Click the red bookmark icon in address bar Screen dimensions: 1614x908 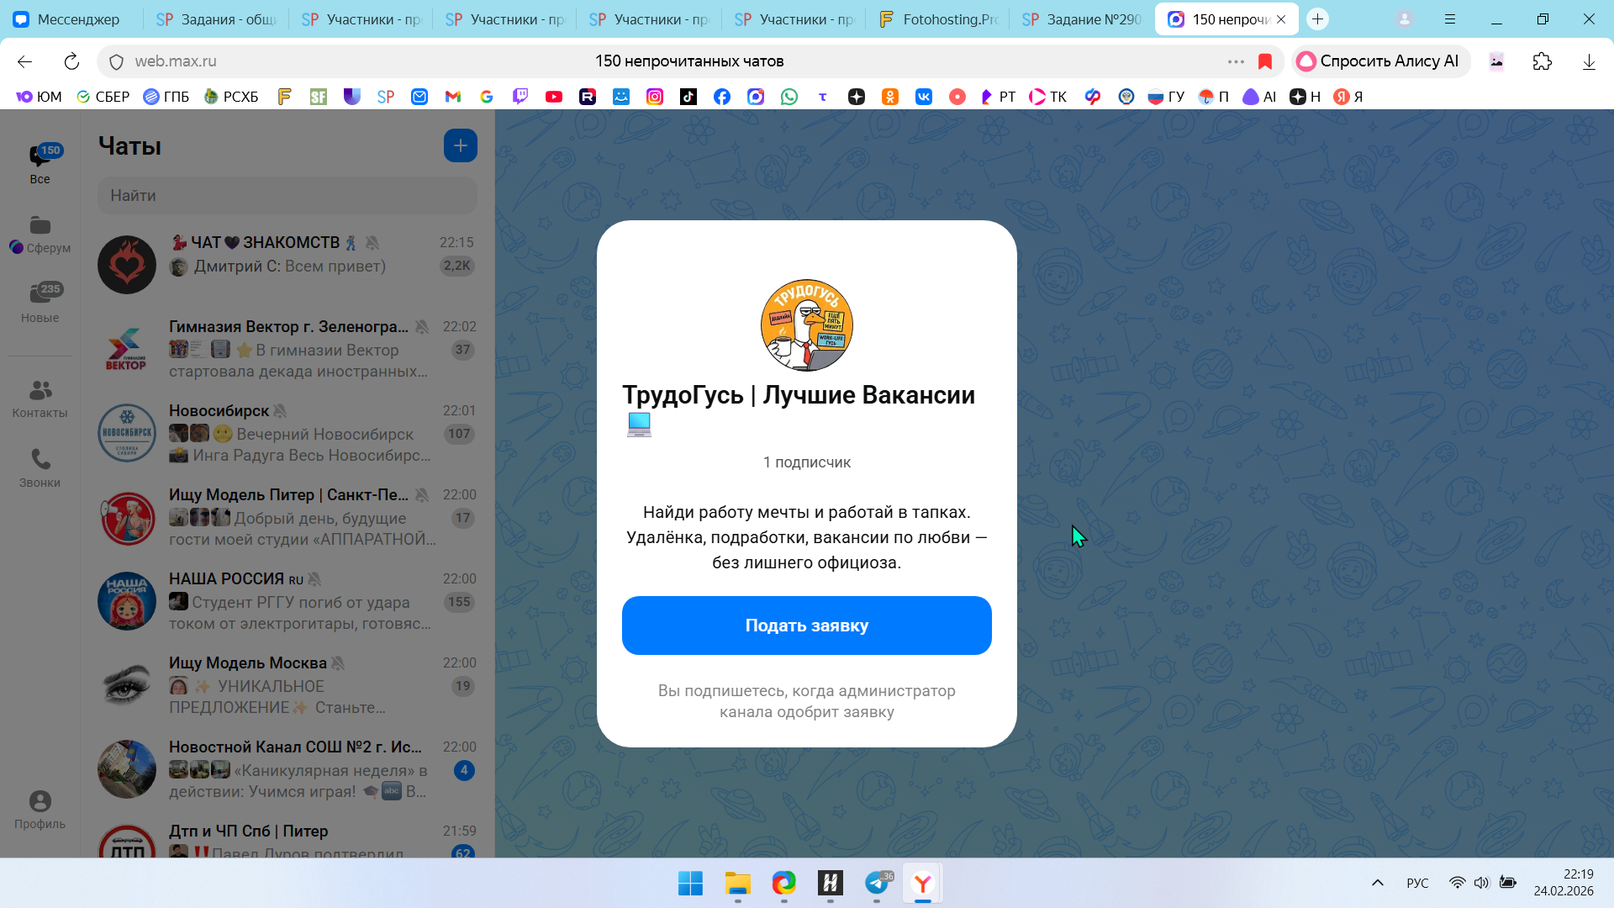coord(1264,61)
